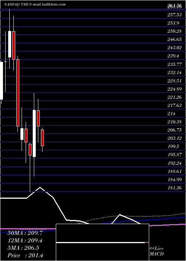Click the 253.9 price axis label

tap(173, 23)
